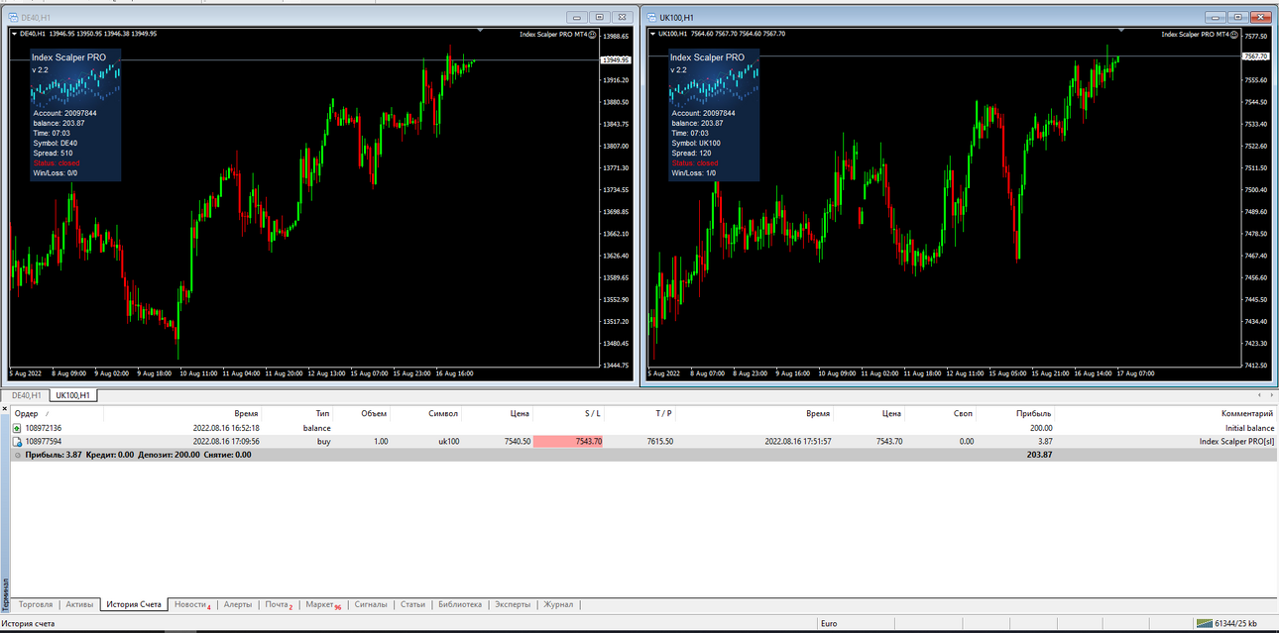
Task: Open the Маркет terminal tab
Action: pyautogui.click(x=323, y=604)
